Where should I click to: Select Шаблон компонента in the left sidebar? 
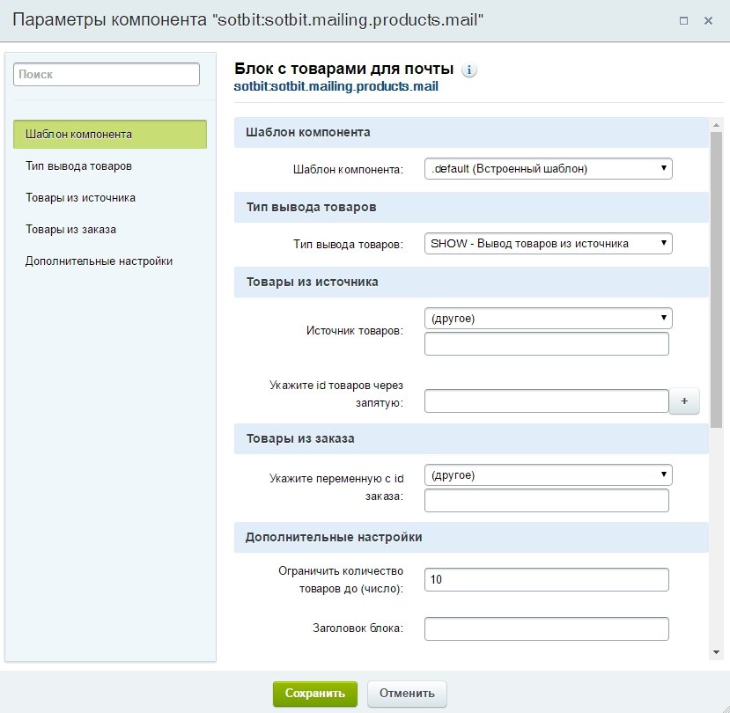(x=110, y=135)
